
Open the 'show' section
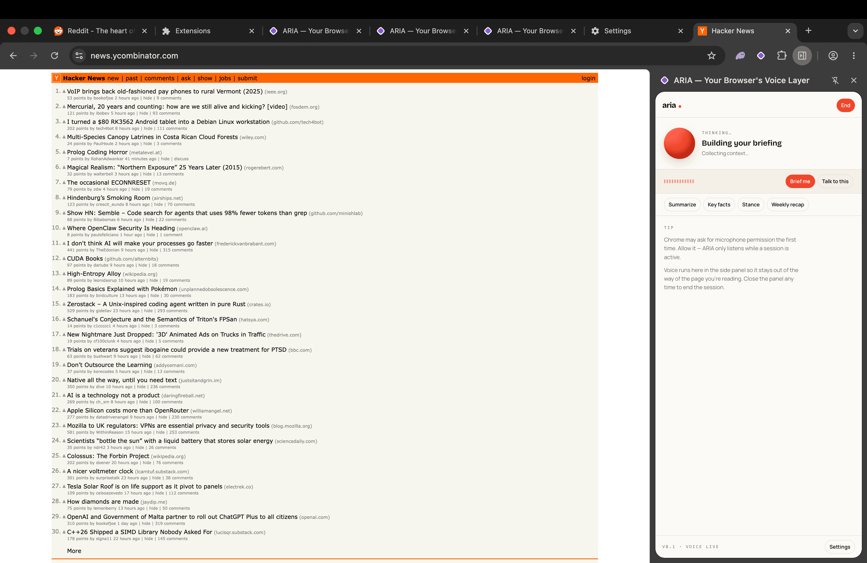pos(205,78)
